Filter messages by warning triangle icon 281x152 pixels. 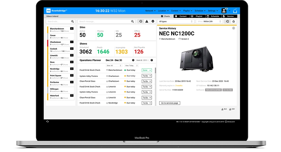tap(147, 21)
